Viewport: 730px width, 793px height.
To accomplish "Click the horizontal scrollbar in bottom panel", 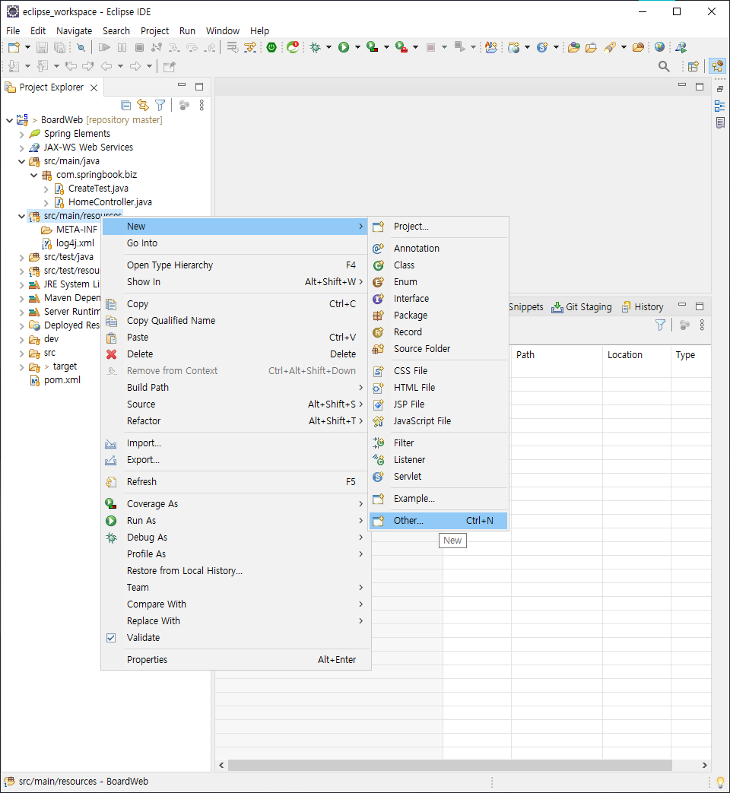I will point(449,765).
